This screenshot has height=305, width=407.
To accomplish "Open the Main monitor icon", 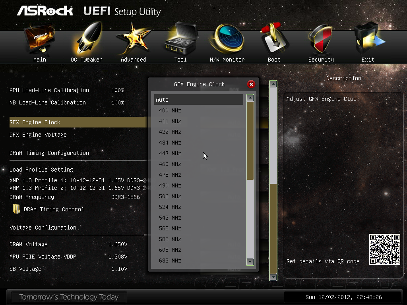I will [39, 39].
